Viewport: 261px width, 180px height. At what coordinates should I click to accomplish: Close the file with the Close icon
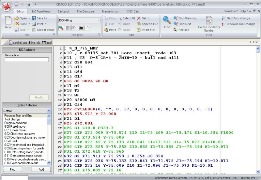[17, 24]
